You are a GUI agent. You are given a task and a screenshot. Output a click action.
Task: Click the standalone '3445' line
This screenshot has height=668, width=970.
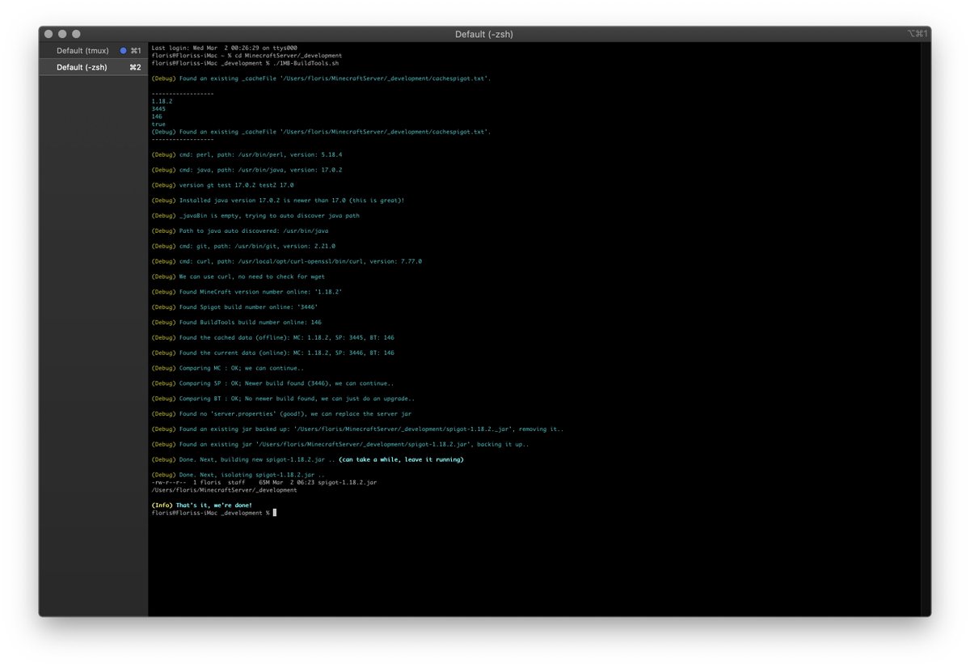click(x=158, y=108)
